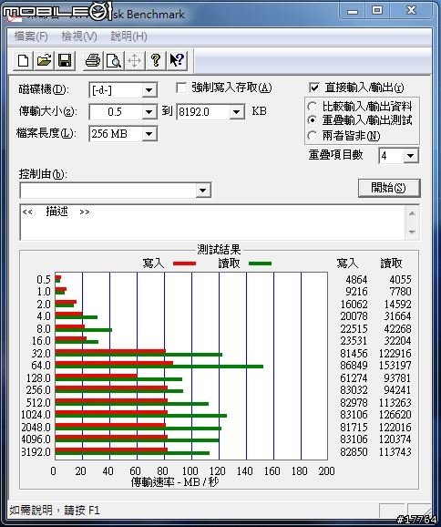
Task: Click the 測試結果 group title
Action: click(x=219, y=250)
